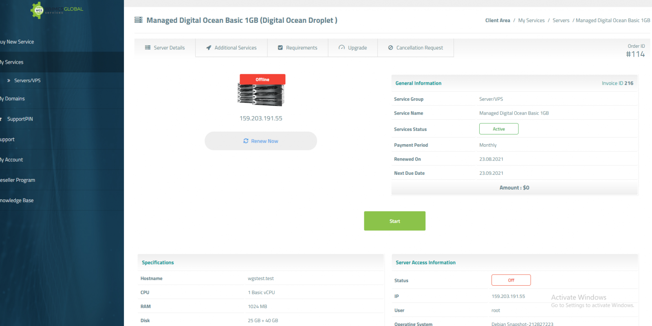
Task: Click Operating System value Debian Snapshot
Action: (x=522, y=324)
